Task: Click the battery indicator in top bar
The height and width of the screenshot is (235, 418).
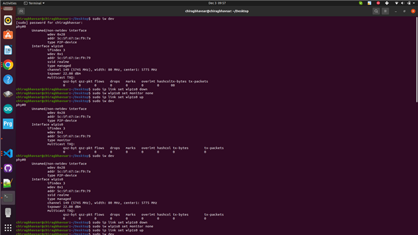Action: click(x=409, y=3)
